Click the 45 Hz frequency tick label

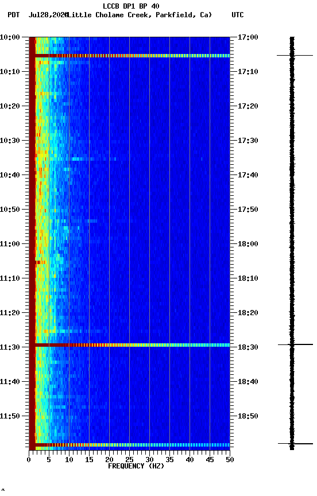click(210, 460)
